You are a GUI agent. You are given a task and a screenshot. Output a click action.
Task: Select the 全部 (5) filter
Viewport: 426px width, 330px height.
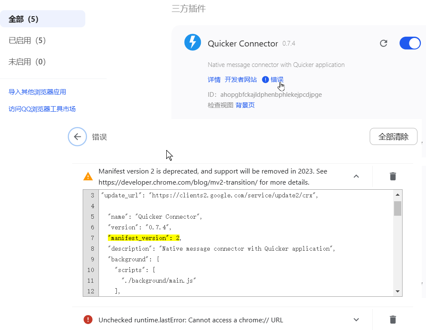coord(43,19)
